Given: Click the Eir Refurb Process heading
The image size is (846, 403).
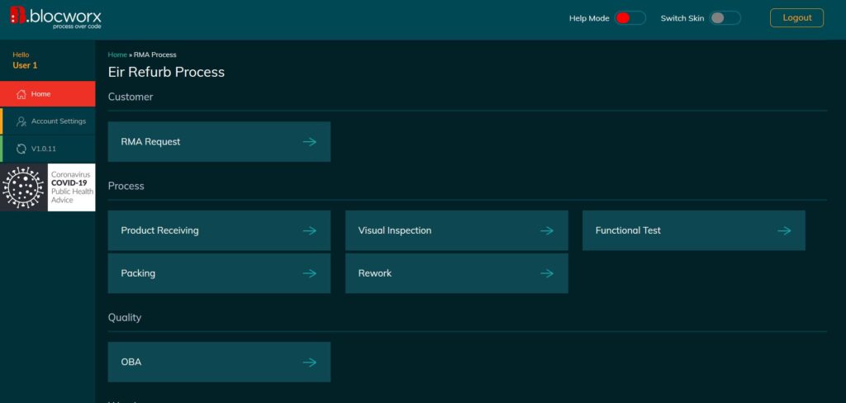Looking at the screenshot, I should [x=166, y=72].
